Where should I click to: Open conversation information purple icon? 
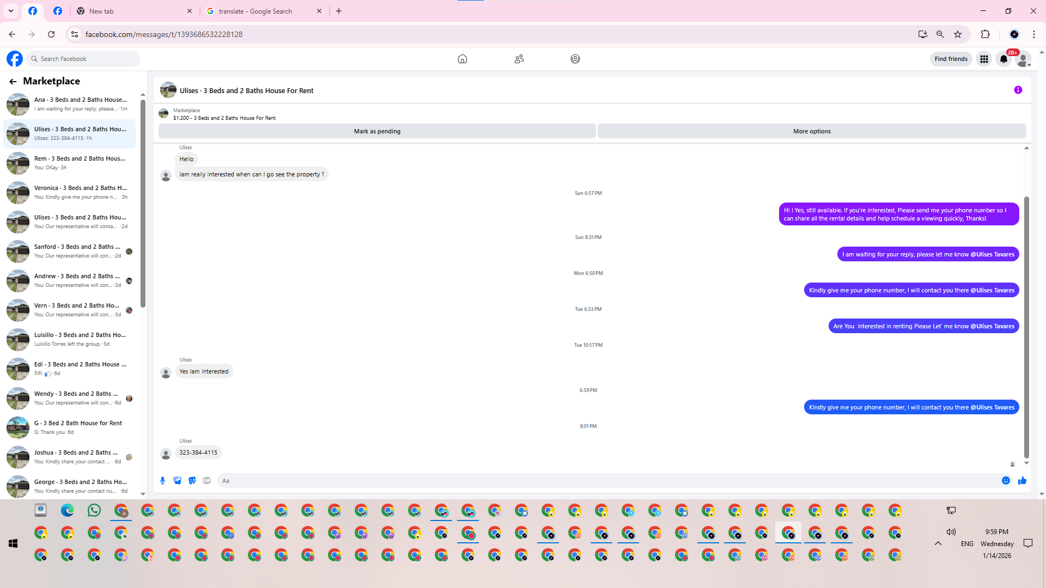(1018, 90)
